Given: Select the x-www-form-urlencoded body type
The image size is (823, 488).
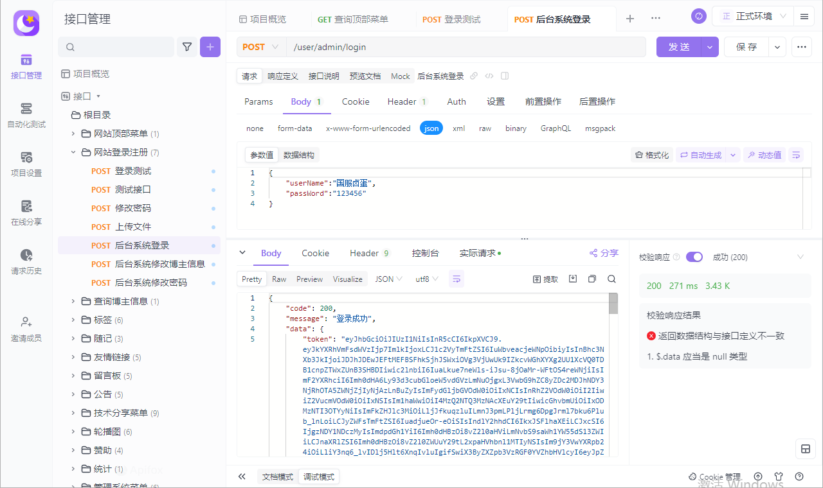Looking at the screenshot, I should [x=368, y=128].
